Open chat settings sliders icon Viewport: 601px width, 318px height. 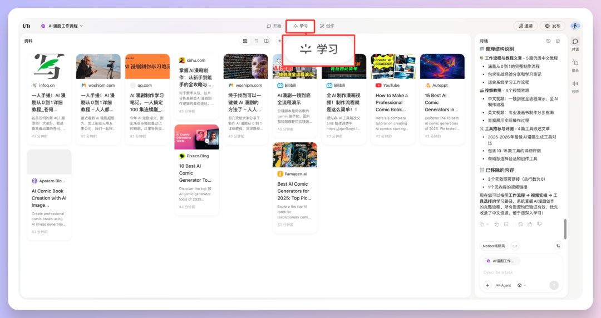tap(558, 246)
